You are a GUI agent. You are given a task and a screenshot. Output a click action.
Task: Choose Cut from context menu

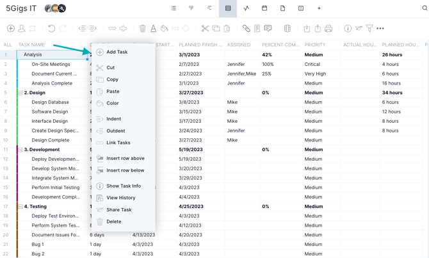coord(123,68)
